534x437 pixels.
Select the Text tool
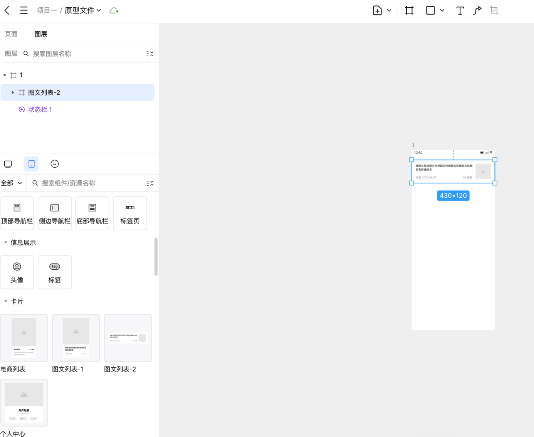(x=460, y=10)
